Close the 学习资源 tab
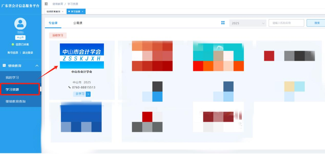325x154 pixels. 82,12
